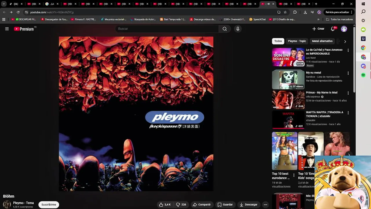371x209 pixels.
Task: Click the Crear button
Action: (x=318, y=29)
